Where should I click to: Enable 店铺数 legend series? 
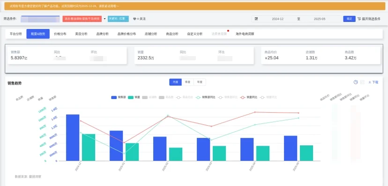click(149, 97)
